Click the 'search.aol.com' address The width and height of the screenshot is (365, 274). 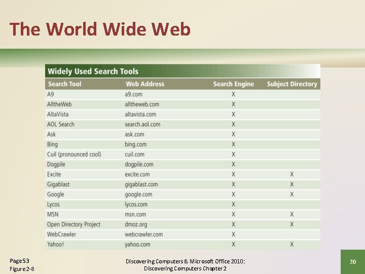point(142,124)
